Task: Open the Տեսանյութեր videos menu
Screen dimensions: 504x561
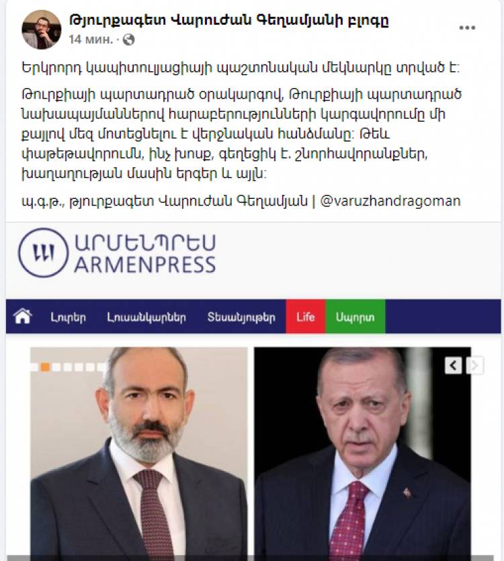Action: [241, 317]
